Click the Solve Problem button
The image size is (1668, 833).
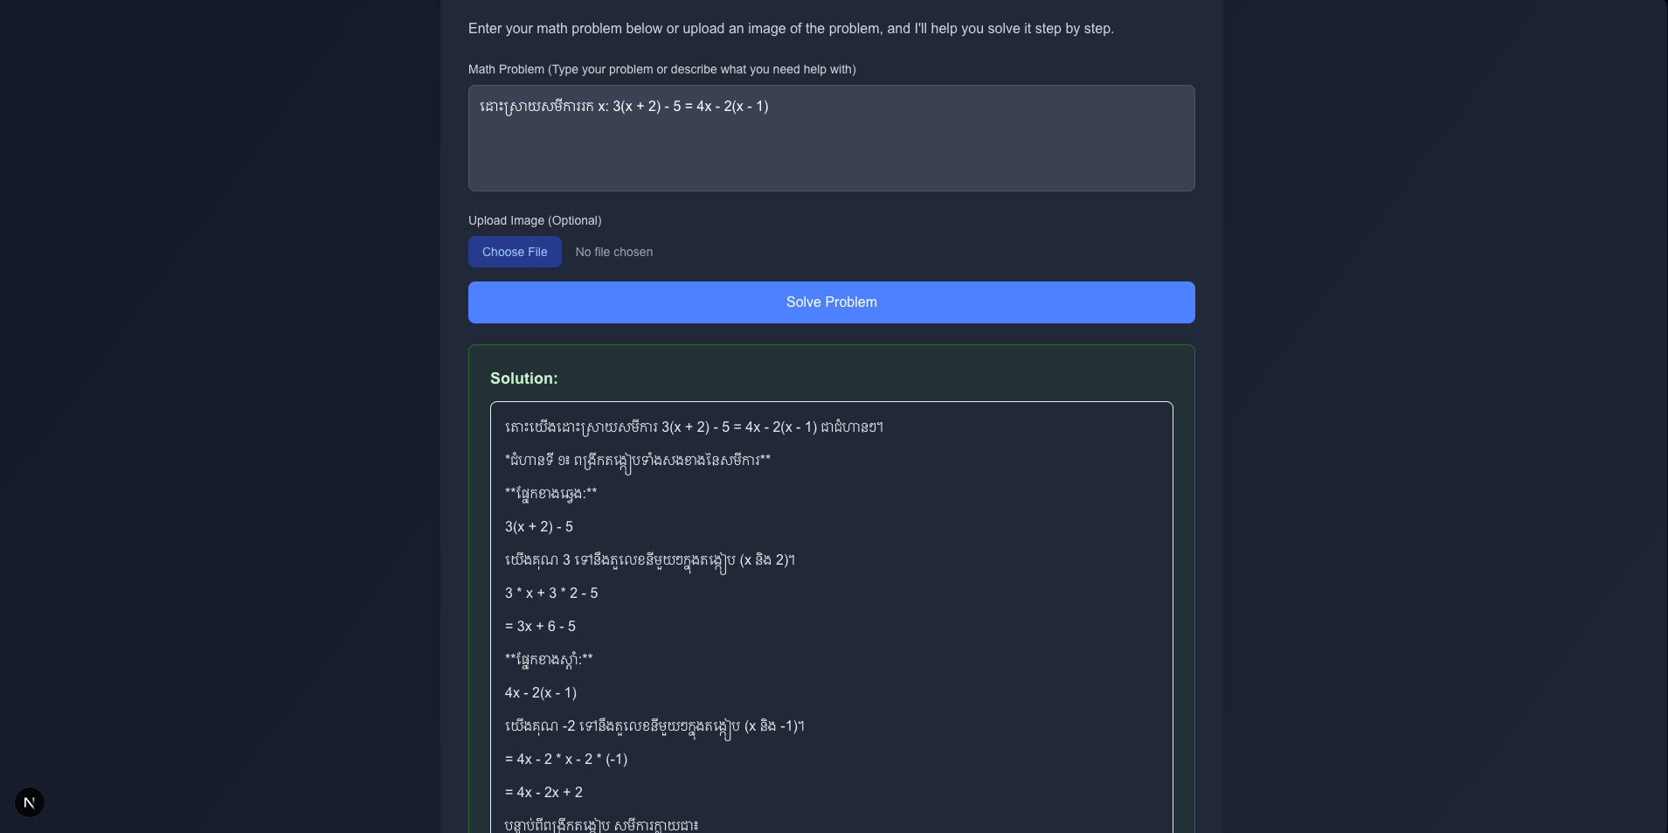point(831,302)
